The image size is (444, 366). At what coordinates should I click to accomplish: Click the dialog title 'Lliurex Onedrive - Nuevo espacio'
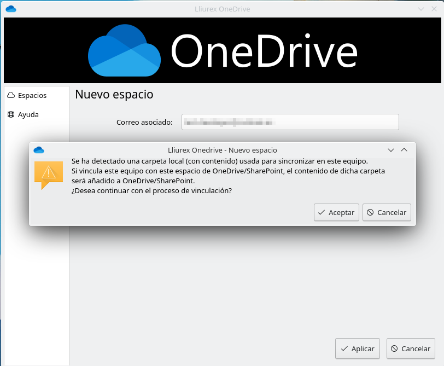(222, 150)
